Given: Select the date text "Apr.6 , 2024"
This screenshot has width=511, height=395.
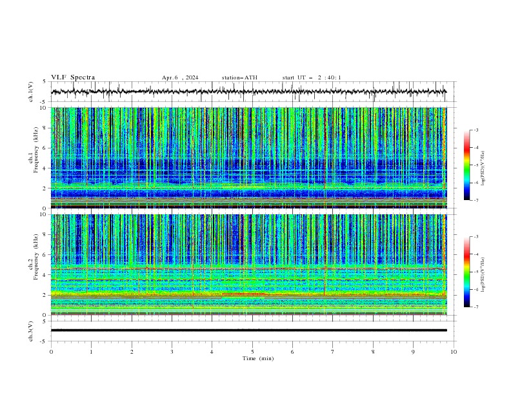Looking at the screenshot, I should click(x=180, y=77).
